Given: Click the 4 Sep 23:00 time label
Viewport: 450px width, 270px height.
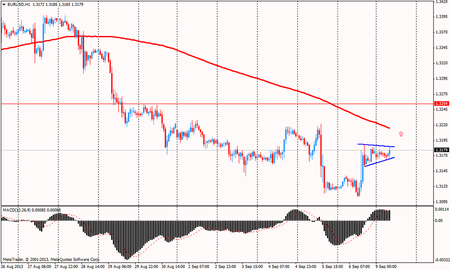Looking at the screenshot, I should 306,266.
